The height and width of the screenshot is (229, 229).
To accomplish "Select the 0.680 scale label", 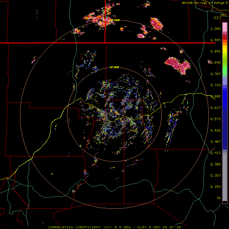I will coord(216,96).
